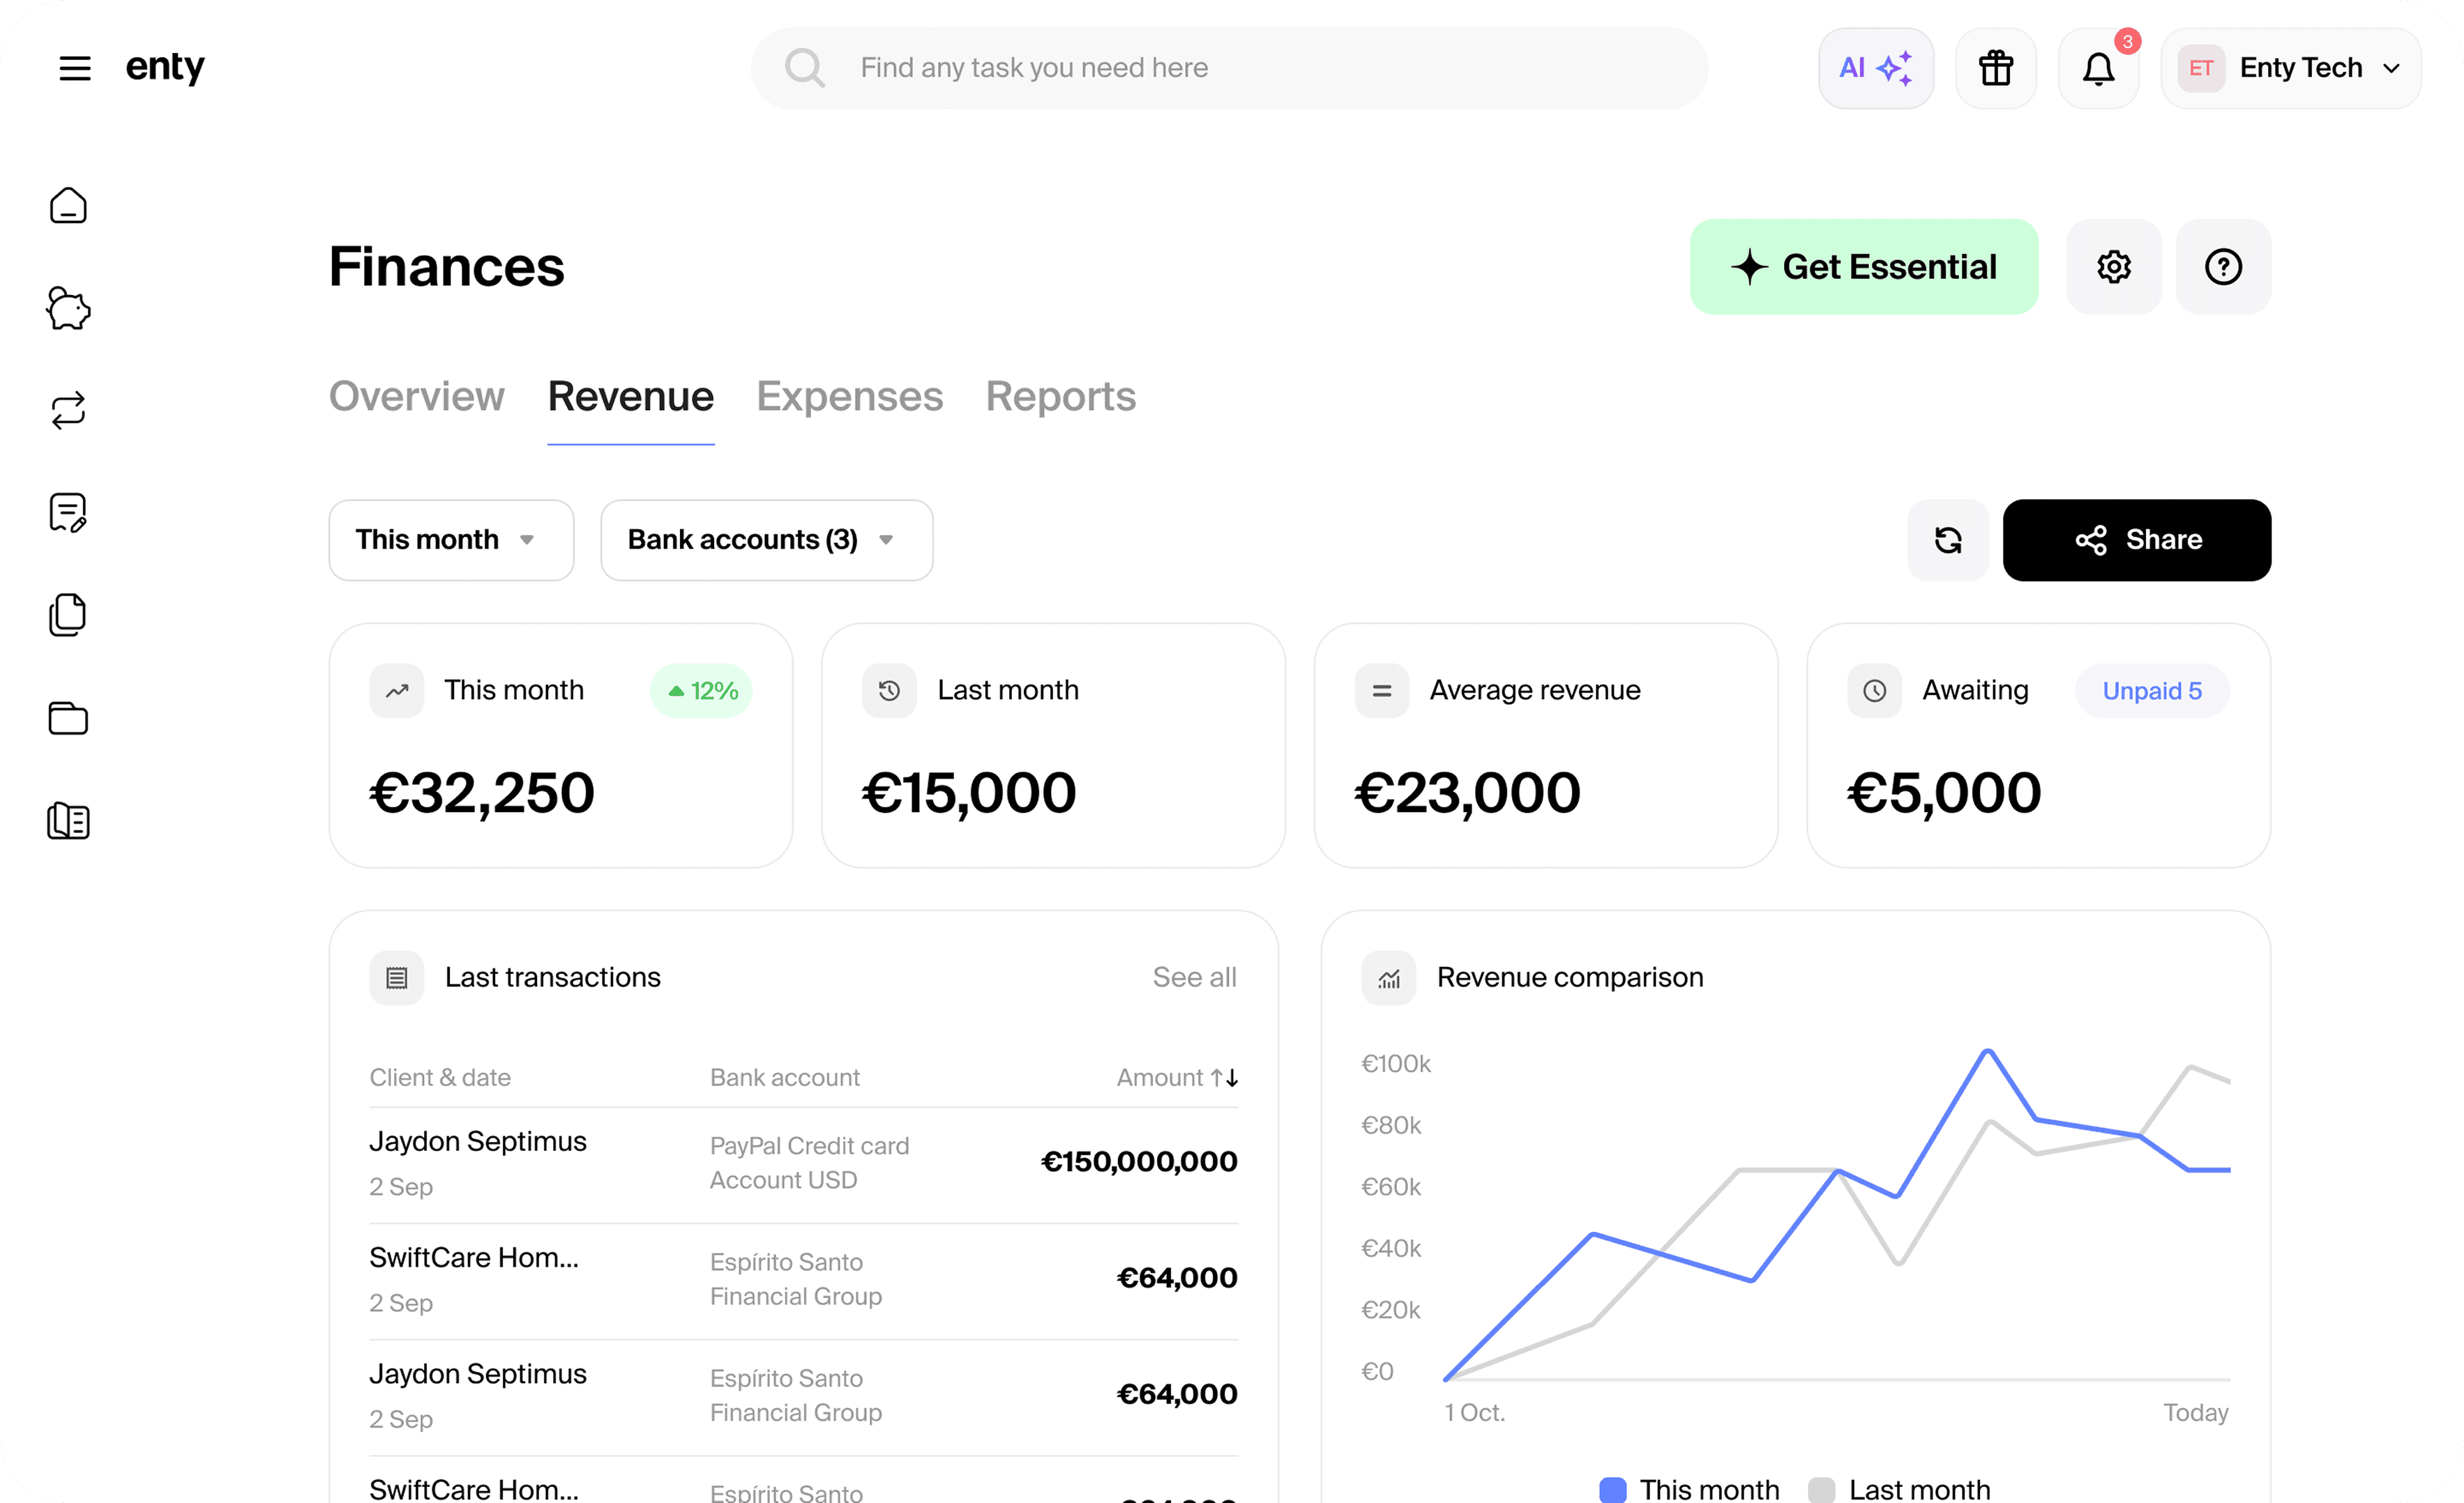Expand the This month period dropdown
The height and width of the screenshot is (1503, 2464).
(x=451, y=540)
